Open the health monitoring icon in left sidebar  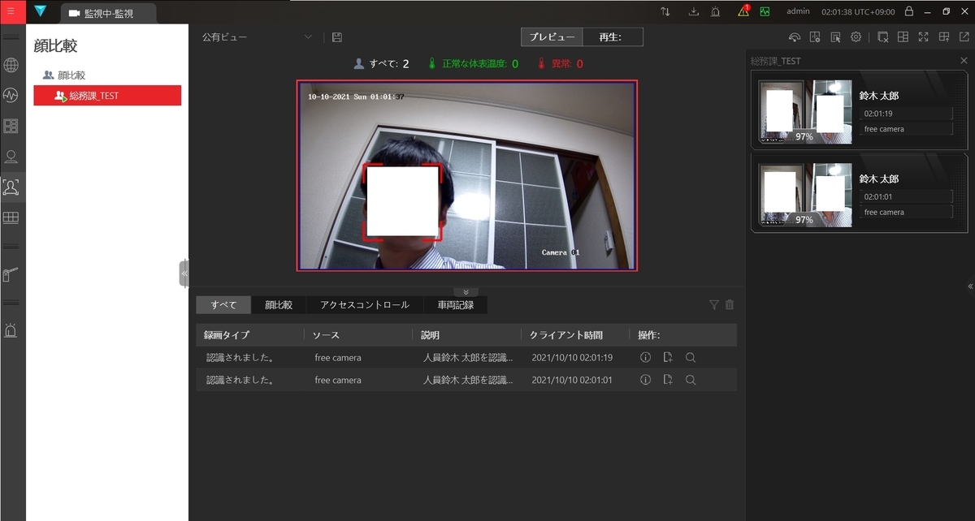pos(11,95)
